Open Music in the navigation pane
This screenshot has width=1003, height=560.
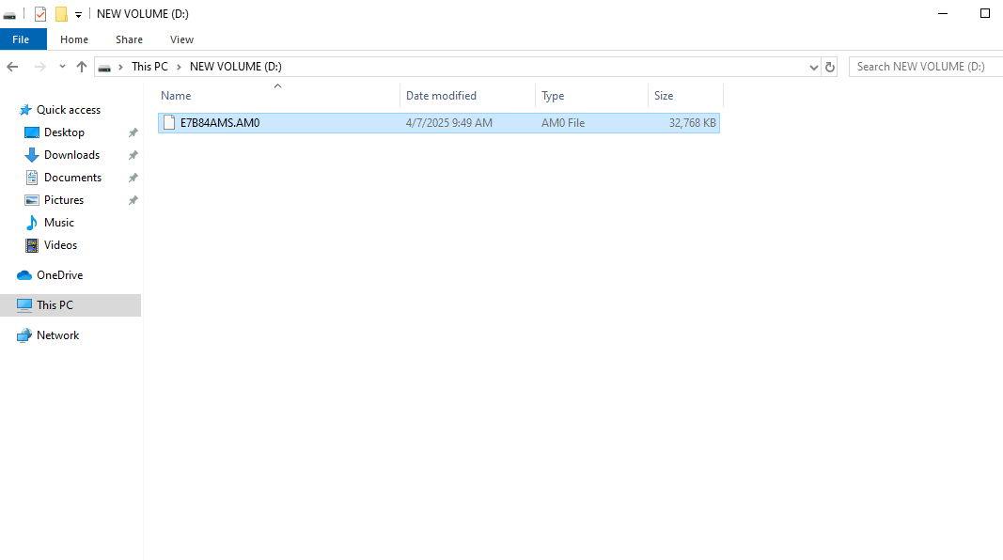coord(59,223)
